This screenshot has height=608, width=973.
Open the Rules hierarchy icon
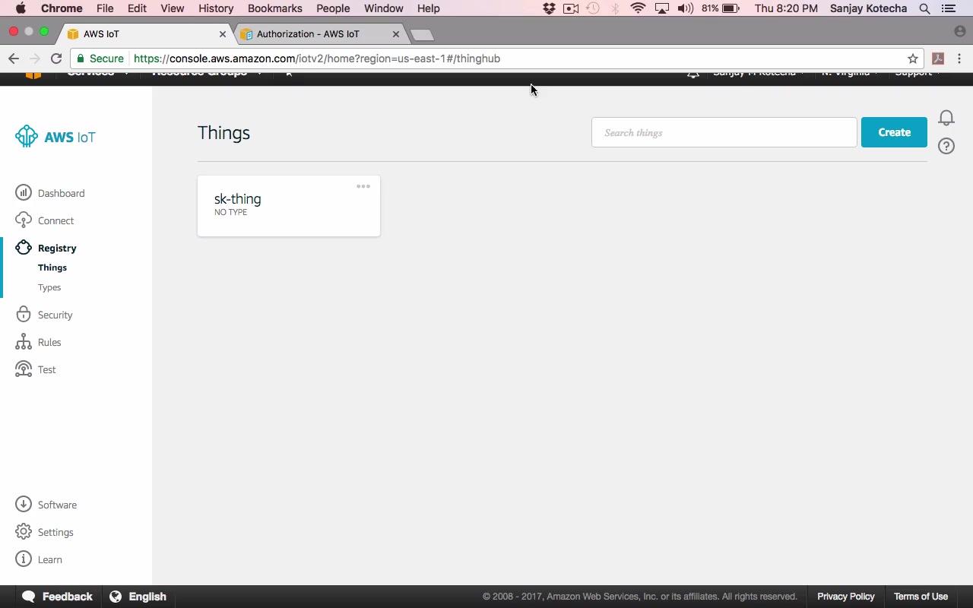click(x=24, y=342)
